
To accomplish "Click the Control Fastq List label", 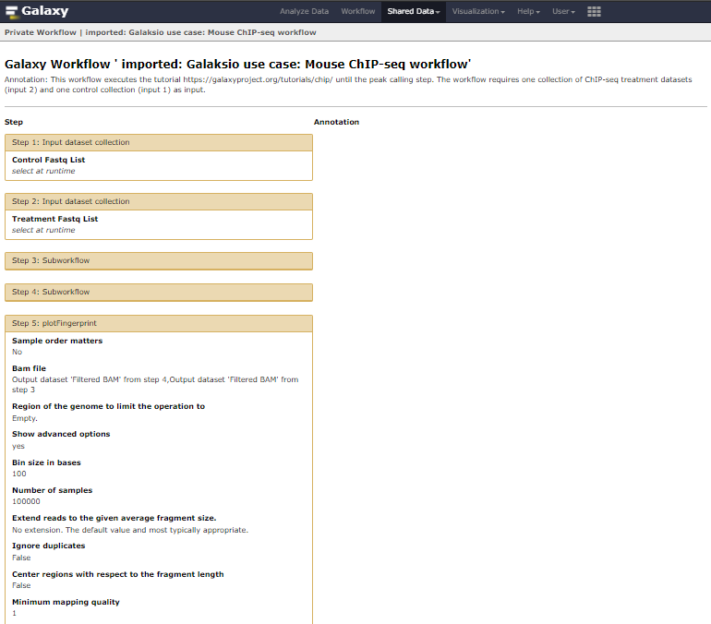I will pos(49,160).
